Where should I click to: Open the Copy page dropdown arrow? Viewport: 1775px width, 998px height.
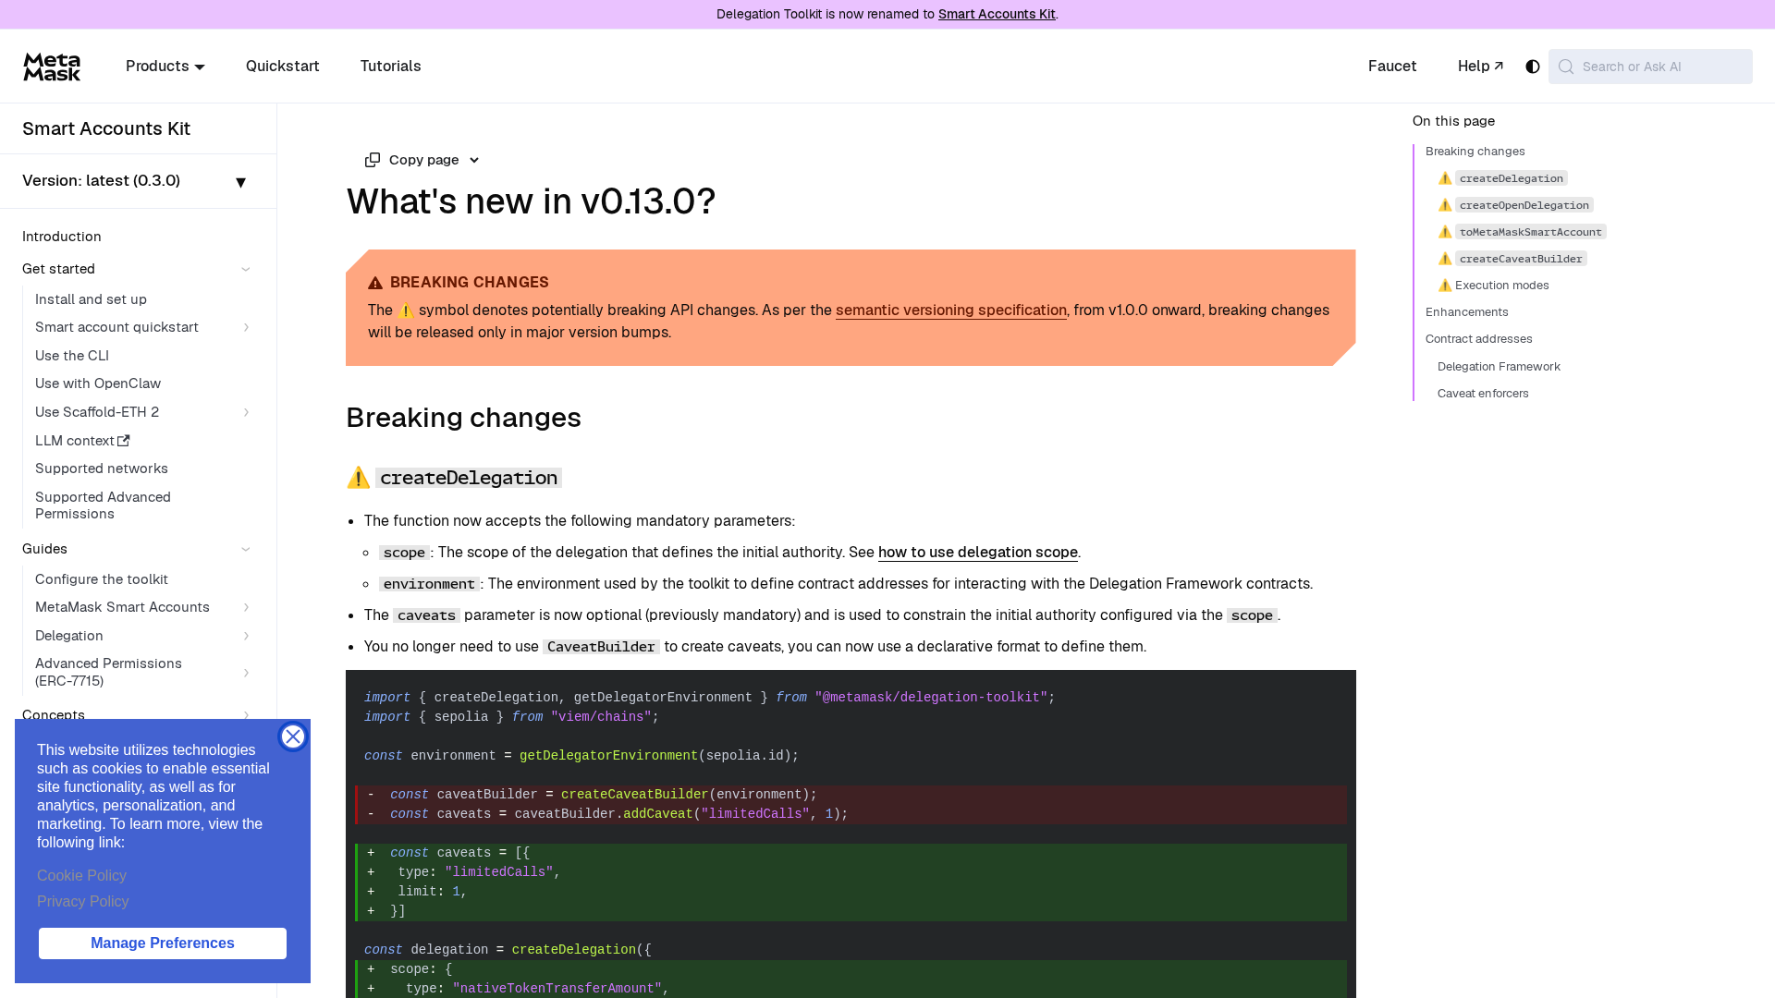coord(474,160)
